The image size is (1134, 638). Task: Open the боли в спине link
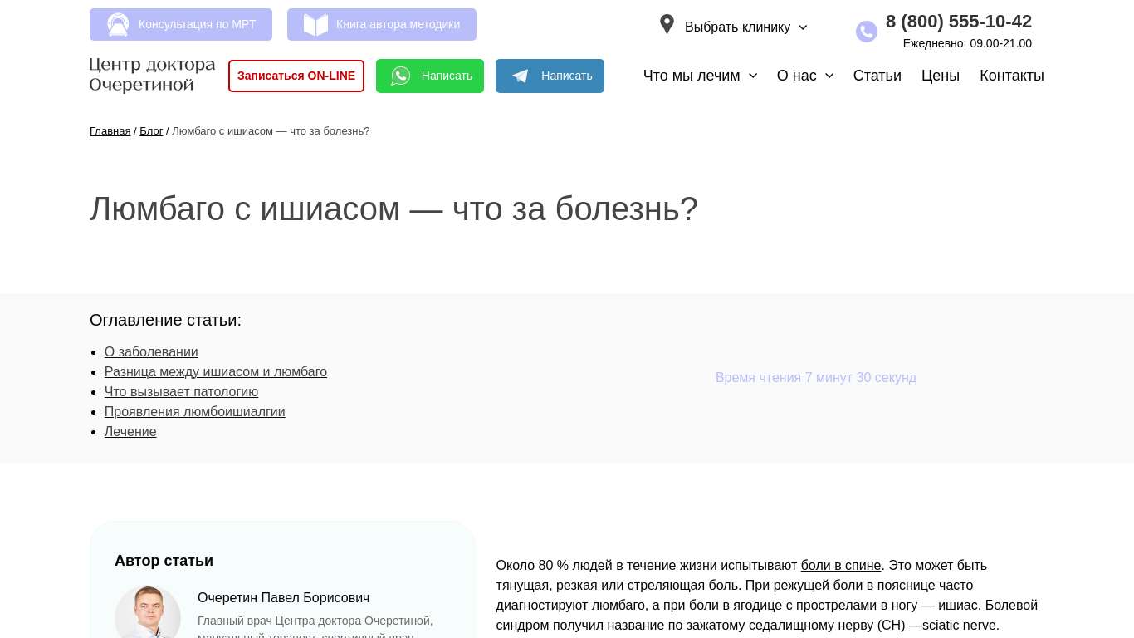tap(840, 566)
